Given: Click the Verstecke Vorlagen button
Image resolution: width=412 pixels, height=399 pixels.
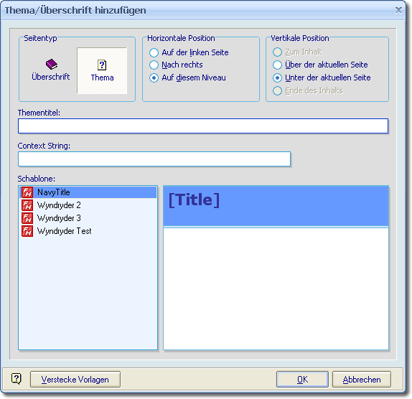Looking at the screenshot, I should 75,380.
